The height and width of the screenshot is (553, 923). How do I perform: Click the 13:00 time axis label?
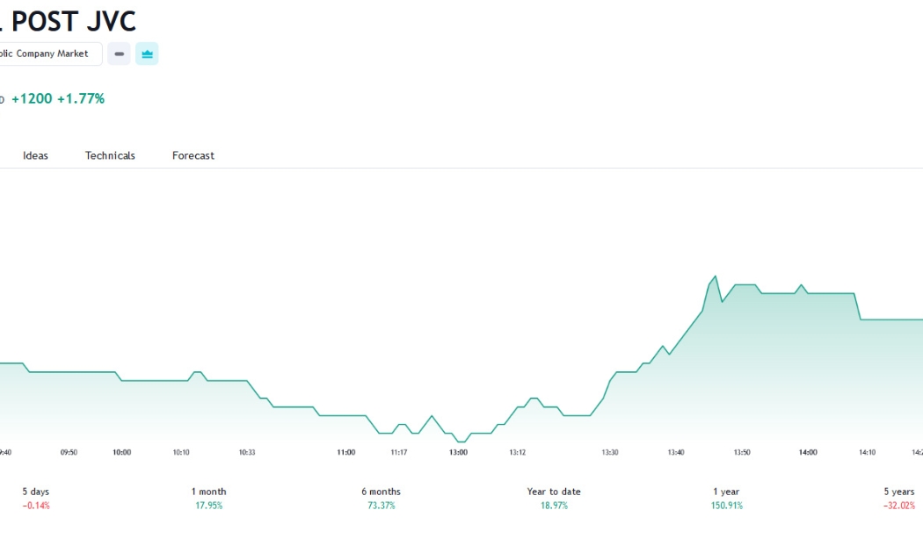click(458, 453)
